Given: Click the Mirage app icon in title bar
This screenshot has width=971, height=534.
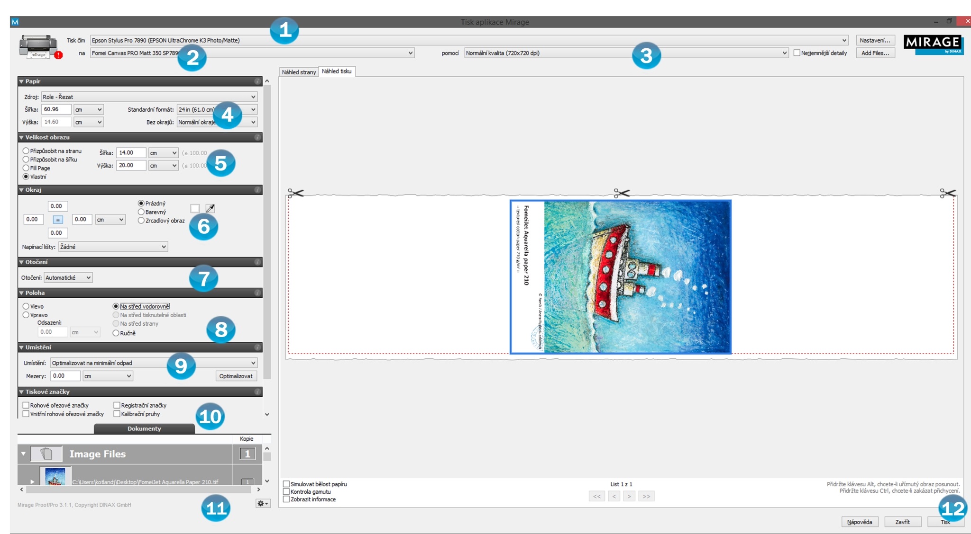Looking at the screenshot, I should (15, 22).
